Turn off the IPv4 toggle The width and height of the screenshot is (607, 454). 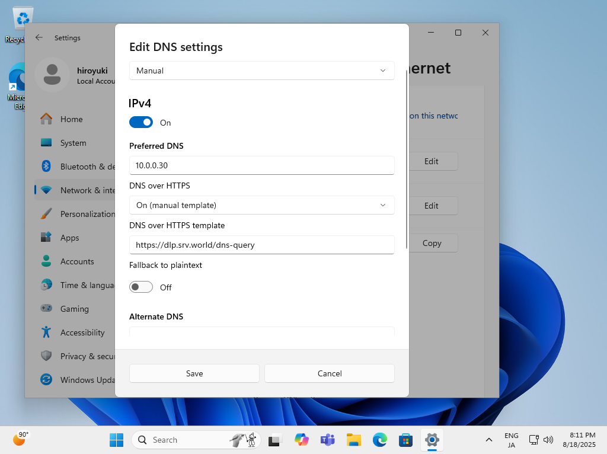(141, 123)
